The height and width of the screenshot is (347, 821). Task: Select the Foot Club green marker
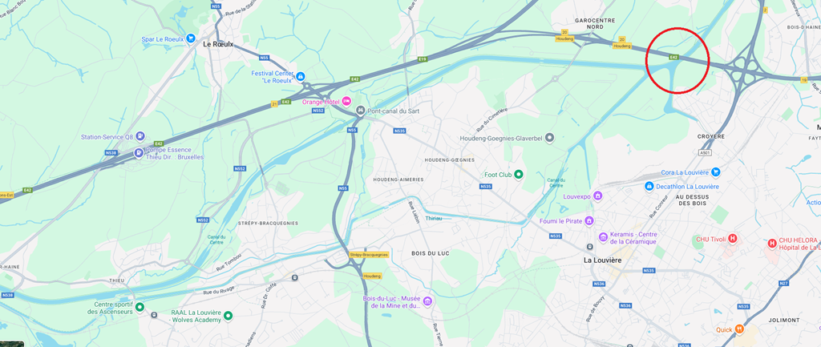click(519, 174)
